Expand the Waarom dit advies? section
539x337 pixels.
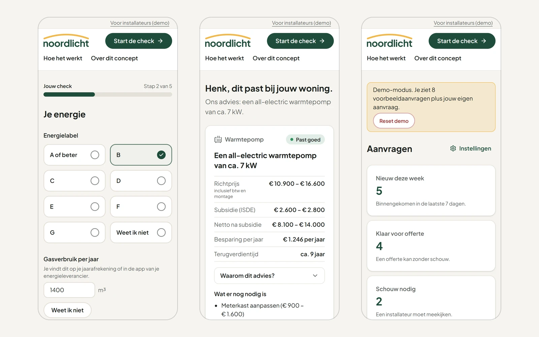click(269, 276)
